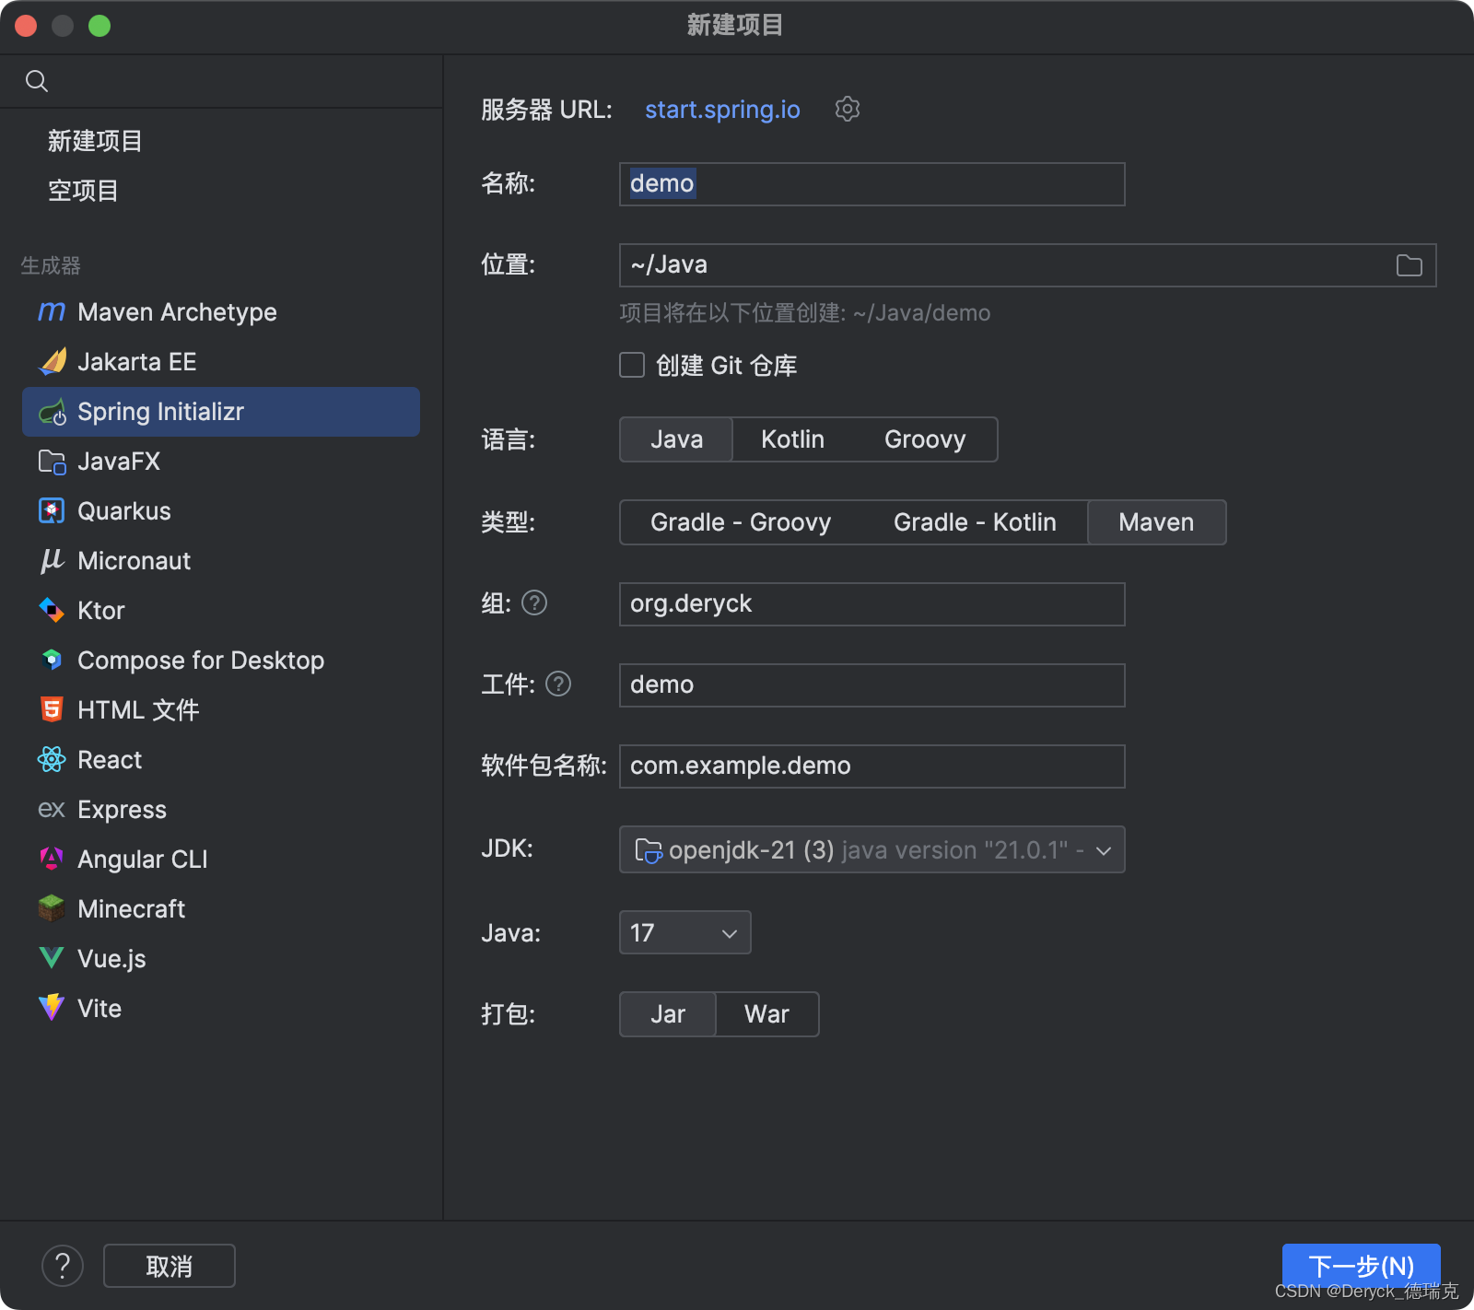Switch to 空项目 in the sidebar
This screenshot has height=1310, width=1474.
[x=84, y=190]
